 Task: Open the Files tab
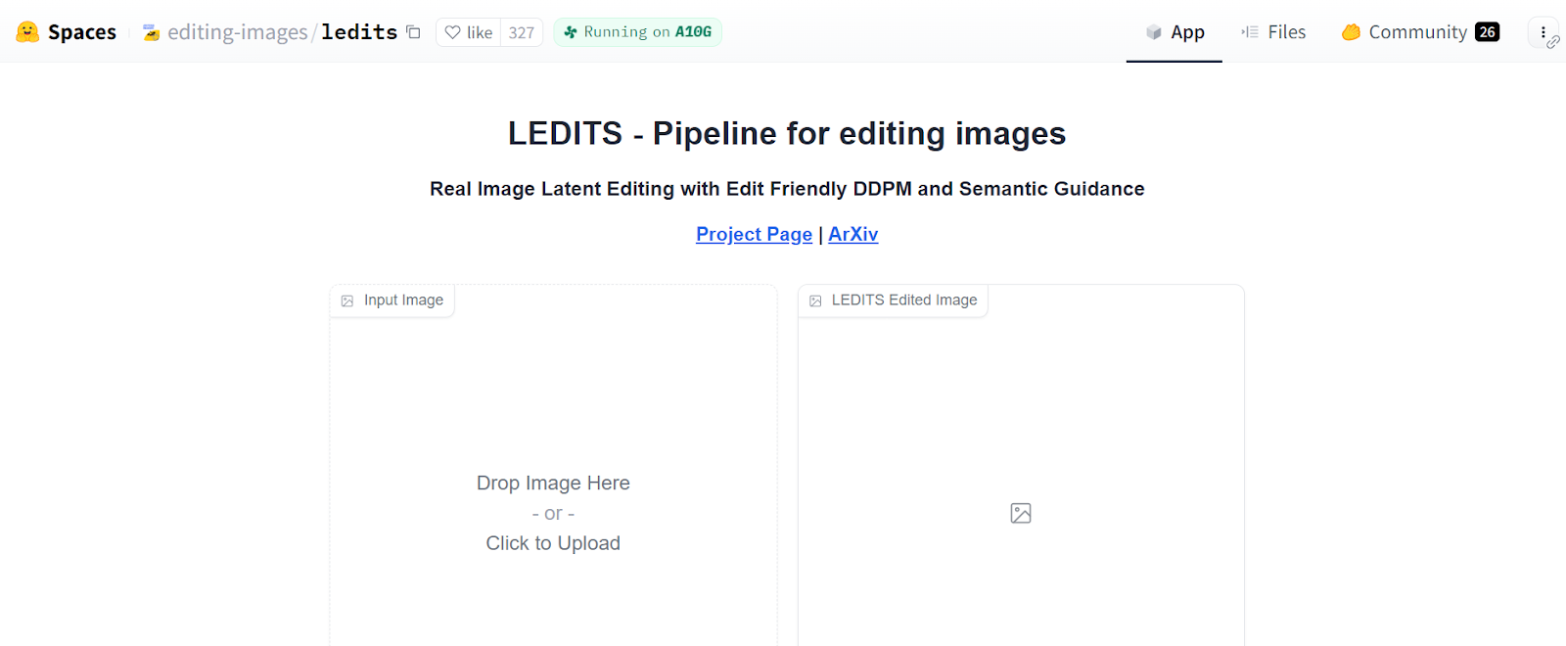pos(1273,32)
